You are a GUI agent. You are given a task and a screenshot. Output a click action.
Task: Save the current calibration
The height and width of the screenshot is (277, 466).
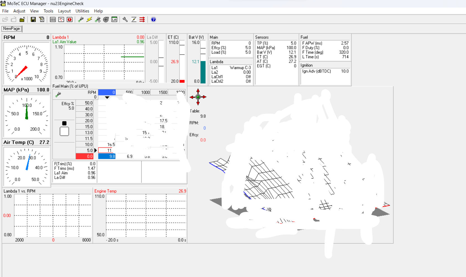point(33,20)
